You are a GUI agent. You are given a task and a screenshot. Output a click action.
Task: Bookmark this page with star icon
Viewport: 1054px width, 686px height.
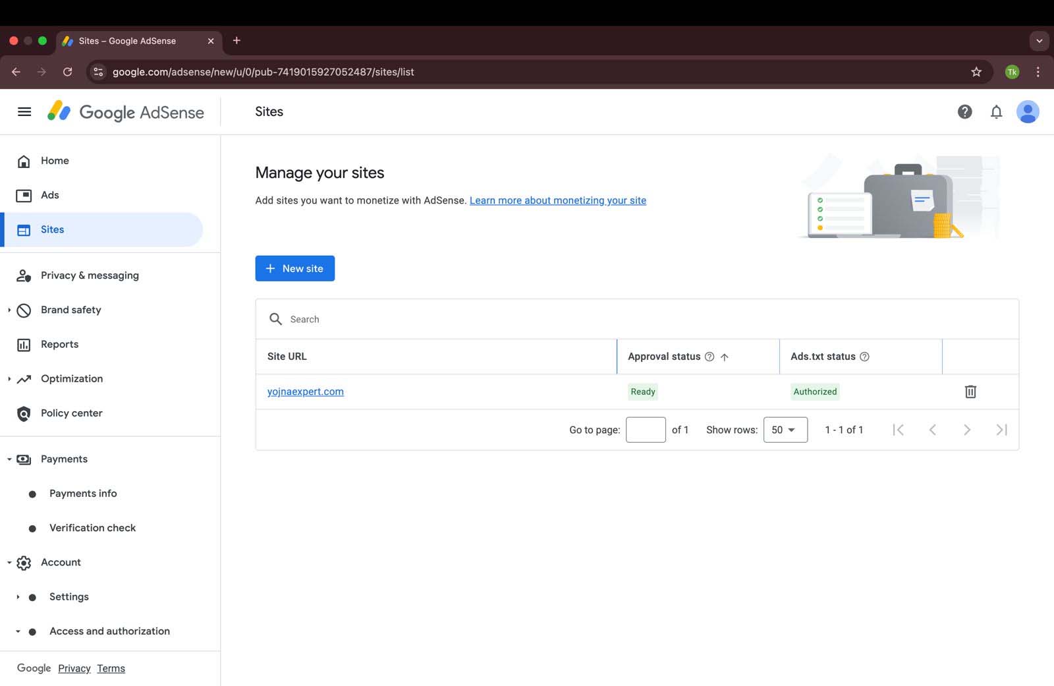point(976,72)
